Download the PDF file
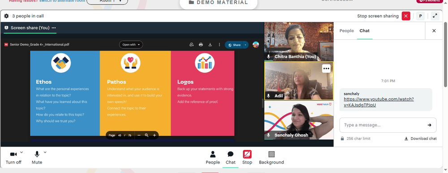 pyautogui.click(x=210, y=44)
